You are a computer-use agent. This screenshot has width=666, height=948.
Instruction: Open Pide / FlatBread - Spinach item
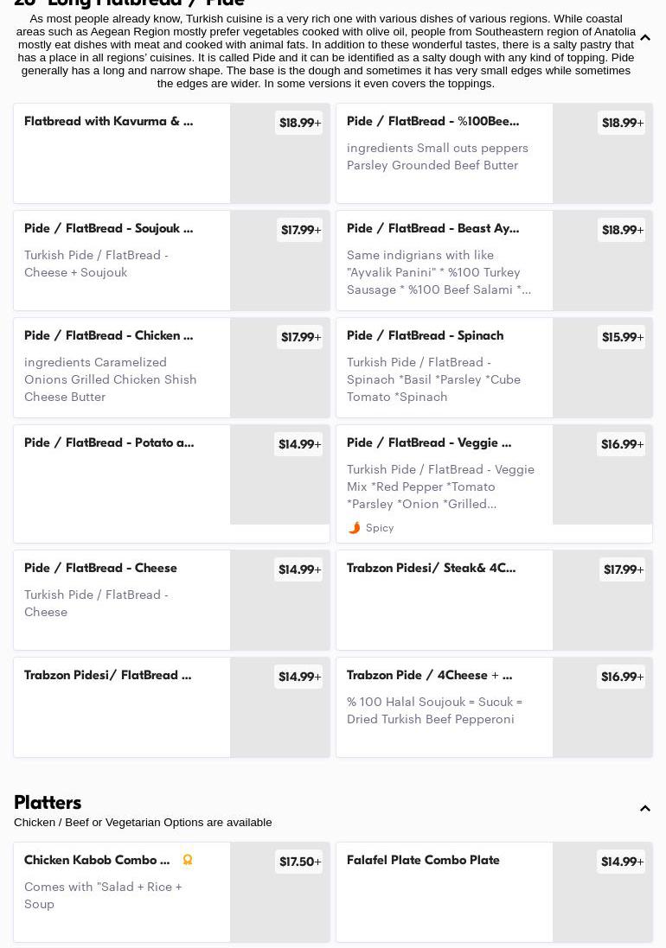425,336
